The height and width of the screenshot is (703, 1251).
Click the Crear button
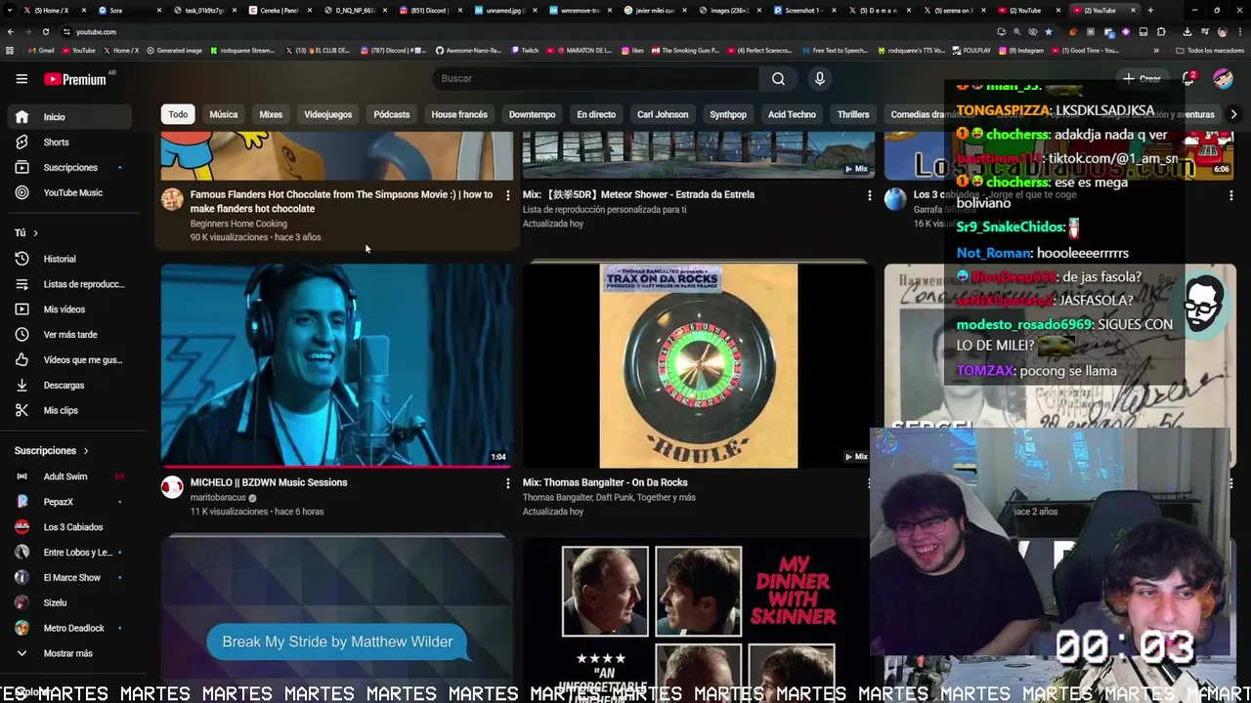click(x=1143, y=79)
